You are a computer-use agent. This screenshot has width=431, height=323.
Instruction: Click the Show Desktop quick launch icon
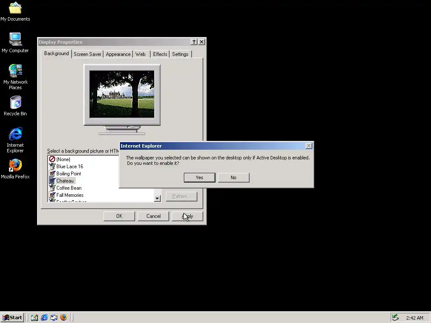(35, 318)
